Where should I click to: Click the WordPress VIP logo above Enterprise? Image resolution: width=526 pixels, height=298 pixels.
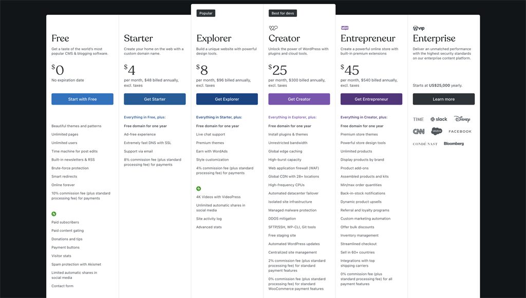[419, 28]
